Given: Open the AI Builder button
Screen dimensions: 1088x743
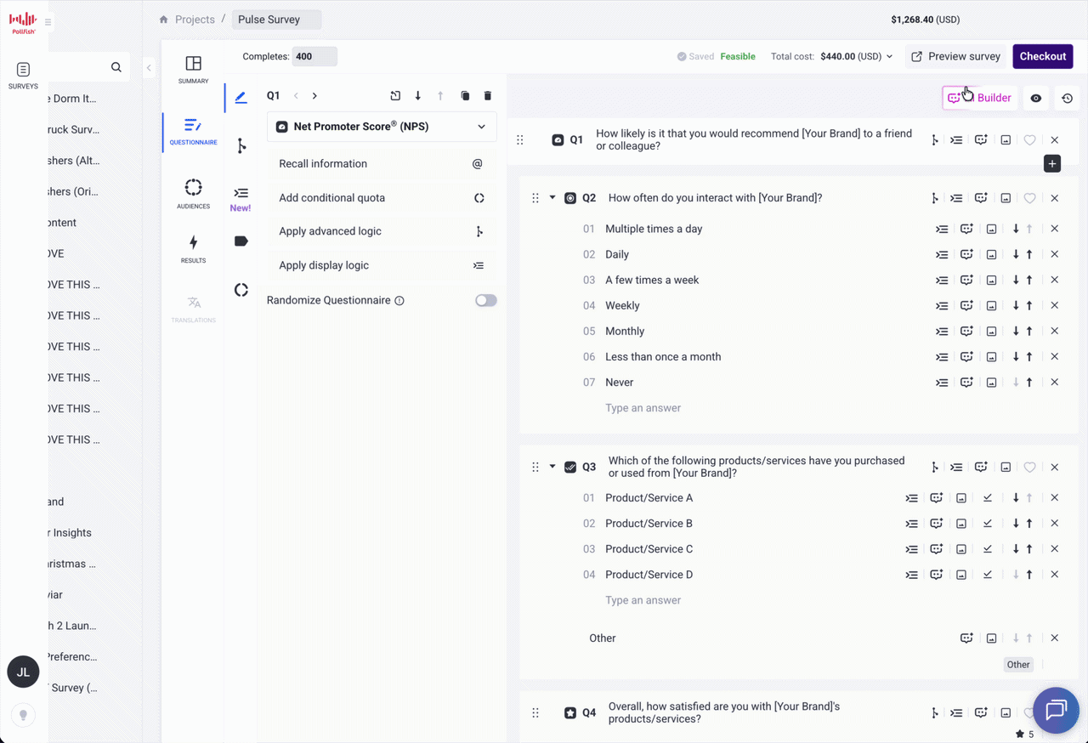Looking at the screenshot, I should (x=979, y=98).
